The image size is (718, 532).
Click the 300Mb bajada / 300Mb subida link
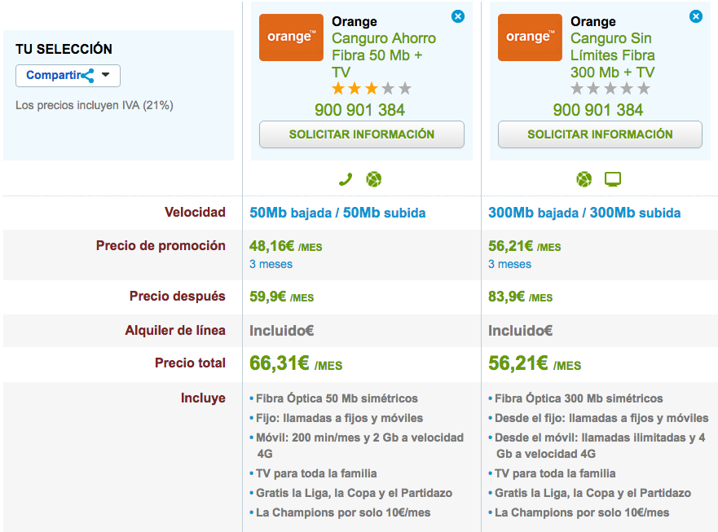[584, 213]
